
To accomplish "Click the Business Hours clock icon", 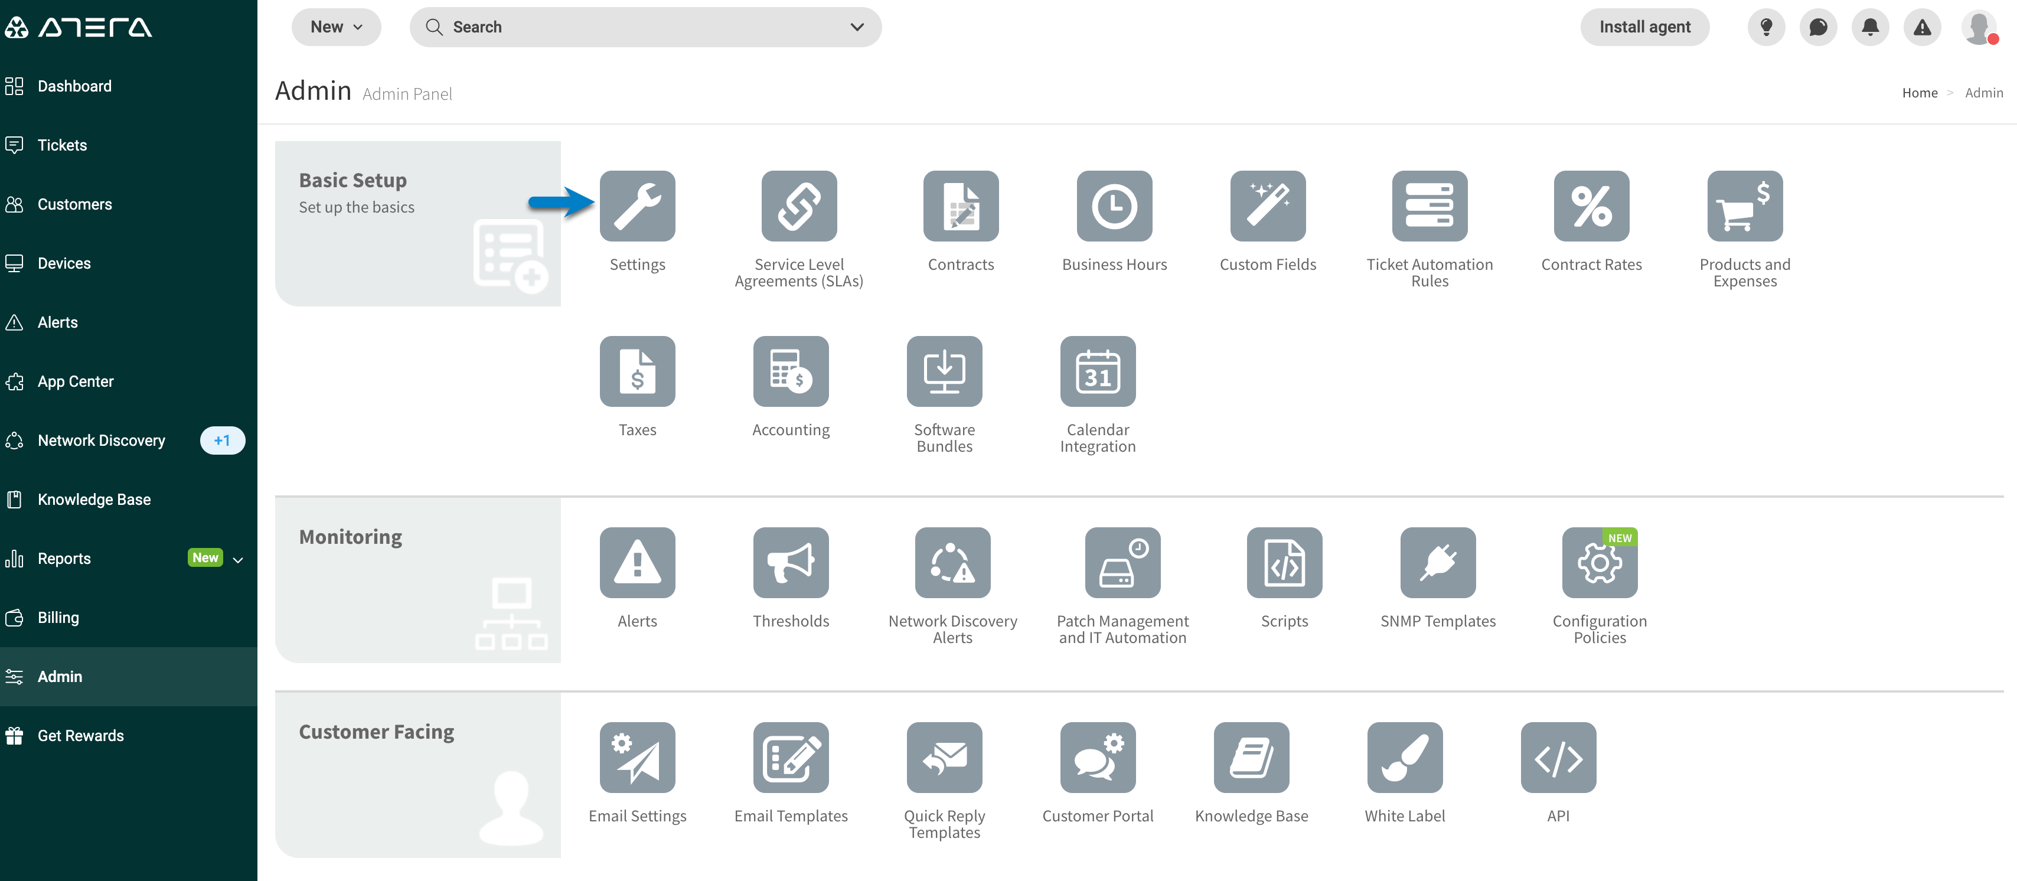I will click(1114, 206).
